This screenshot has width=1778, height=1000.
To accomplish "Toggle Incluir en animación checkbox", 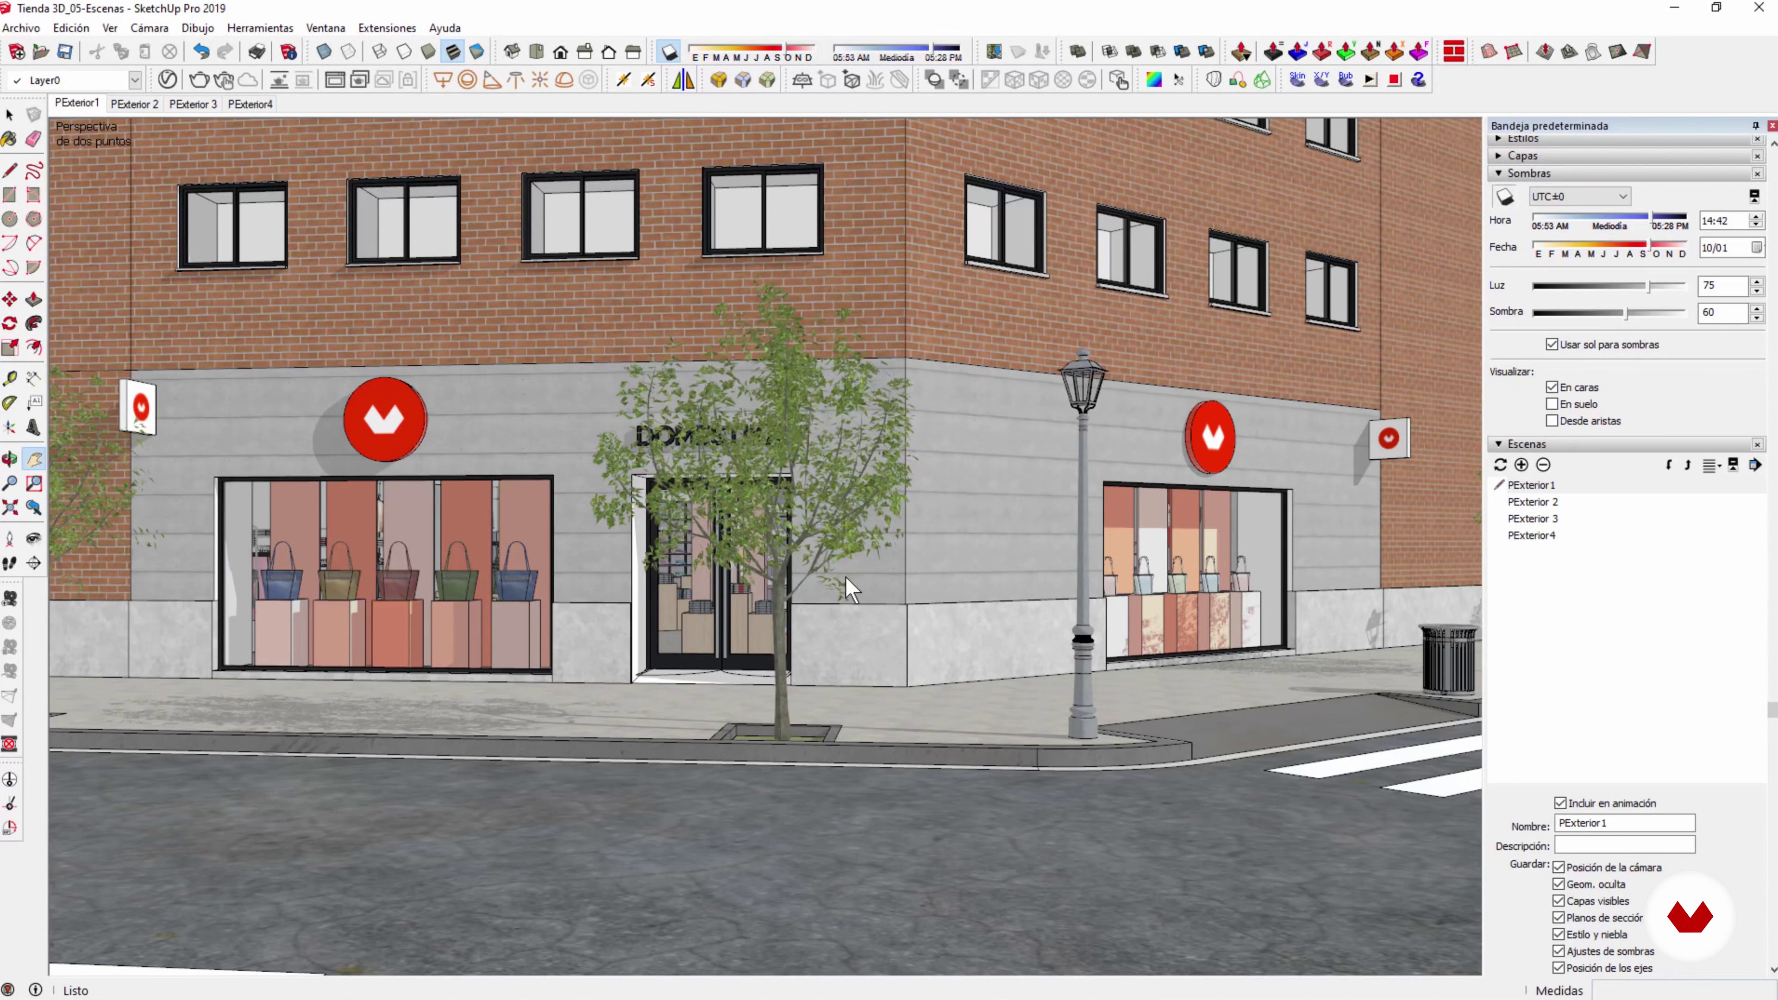I will [x=1560, y=803].
